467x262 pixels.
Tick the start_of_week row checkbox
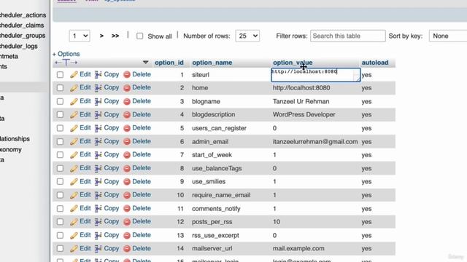(60, 155)
